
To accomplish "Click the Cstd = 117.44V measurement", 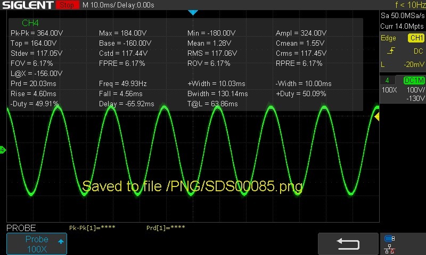I will coord(123,53).
